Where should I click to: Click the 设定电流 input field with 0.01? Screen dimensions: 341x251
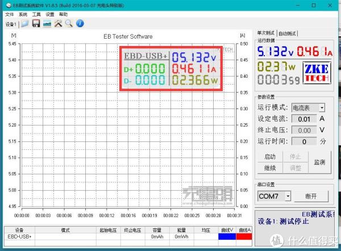304,119
